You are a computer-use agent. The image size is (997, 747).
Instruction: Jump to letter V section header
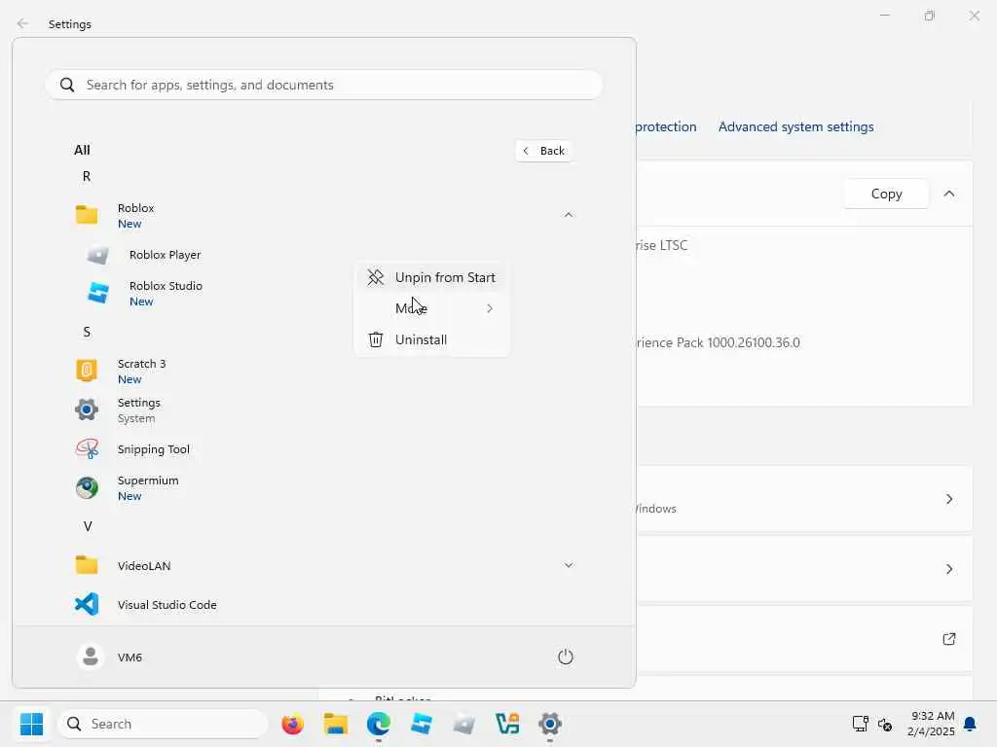(x=87, y=526)
